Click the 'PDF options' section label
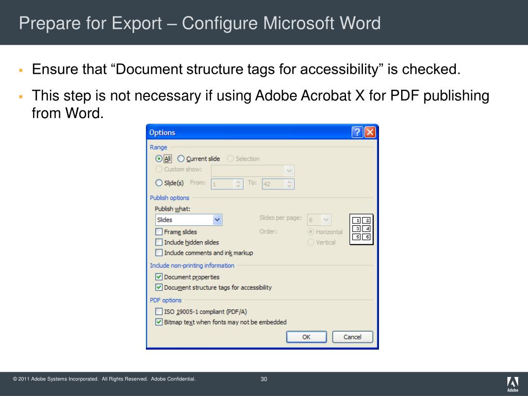 coord(166,300)
